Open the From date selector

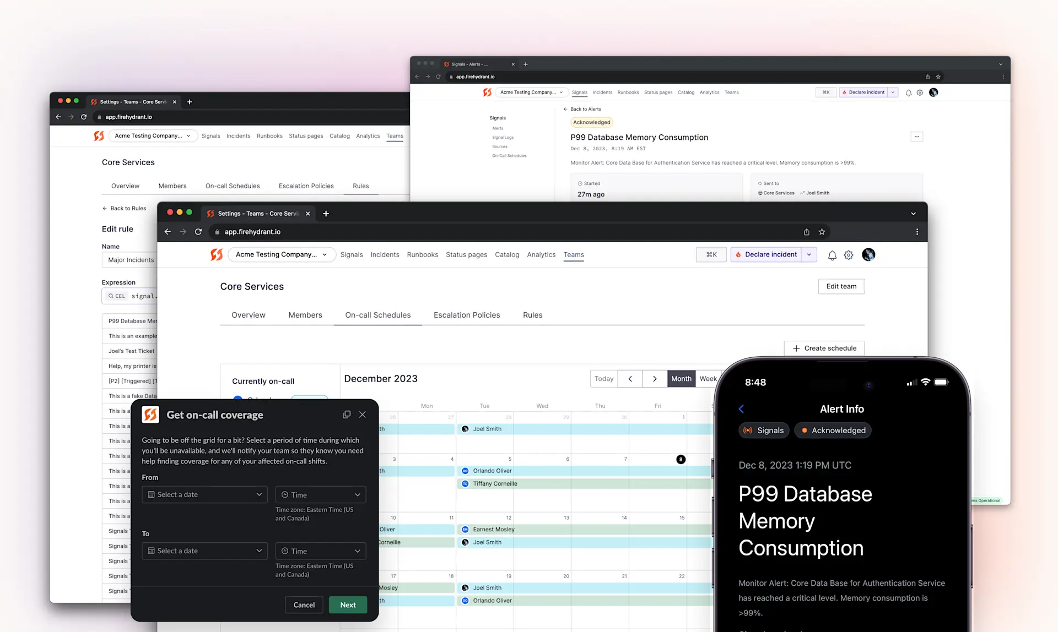204,494
